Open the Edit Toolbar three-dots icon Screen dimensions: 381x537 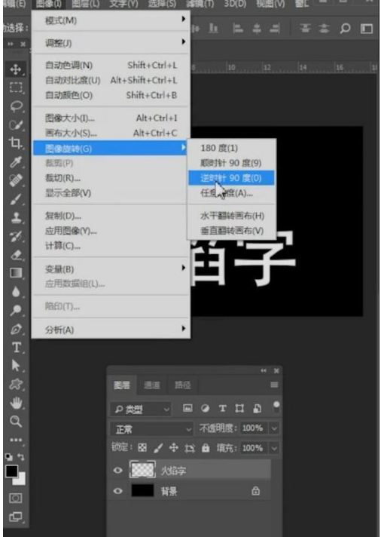tap(16, 440)
